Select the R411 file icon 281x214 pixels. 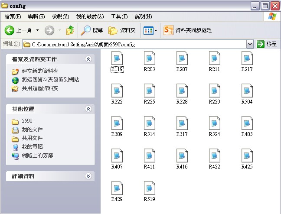pyautogui.click(x=150, y=156)
